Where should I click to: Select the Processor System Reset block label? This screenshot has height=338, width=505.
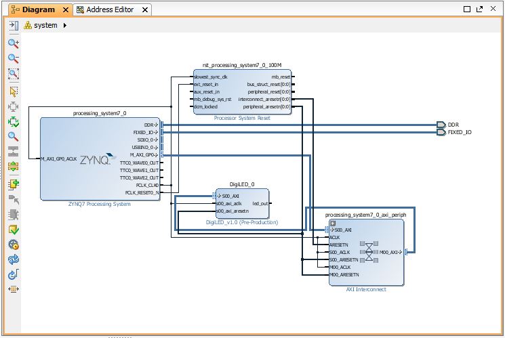point(242,118)
